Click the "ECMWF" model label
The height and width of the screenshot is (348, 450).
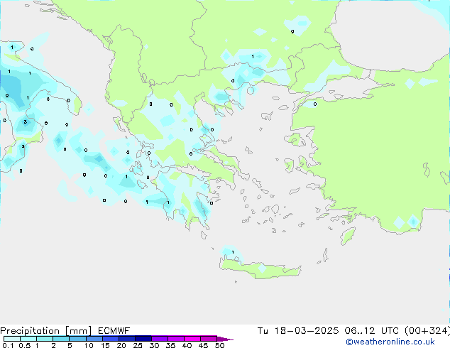tap(114, 331)
